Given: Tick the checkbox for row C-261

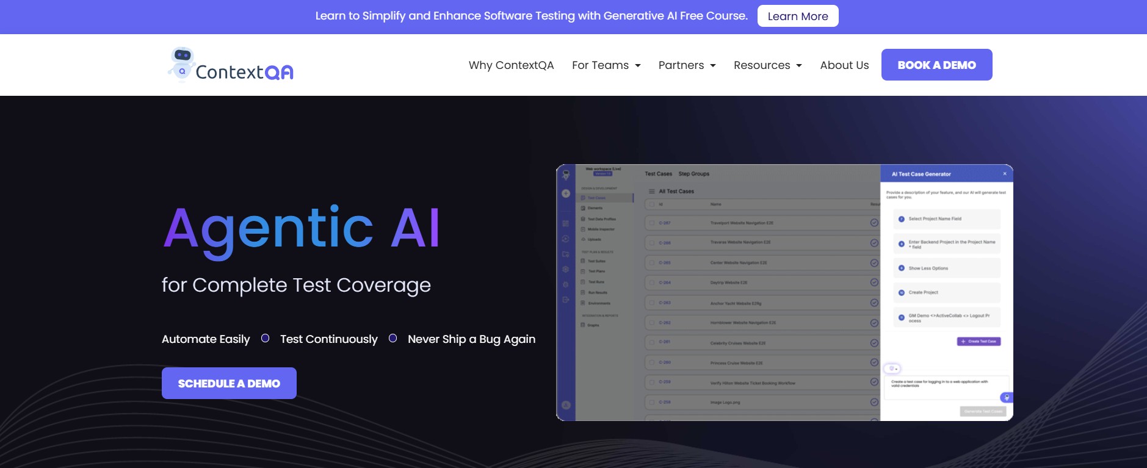Looking at the screenshot, I should 651,342.
